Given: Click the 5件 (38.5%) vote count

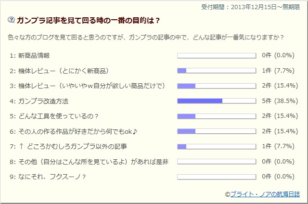Looking at the screenshot, I should coord(280,101).
